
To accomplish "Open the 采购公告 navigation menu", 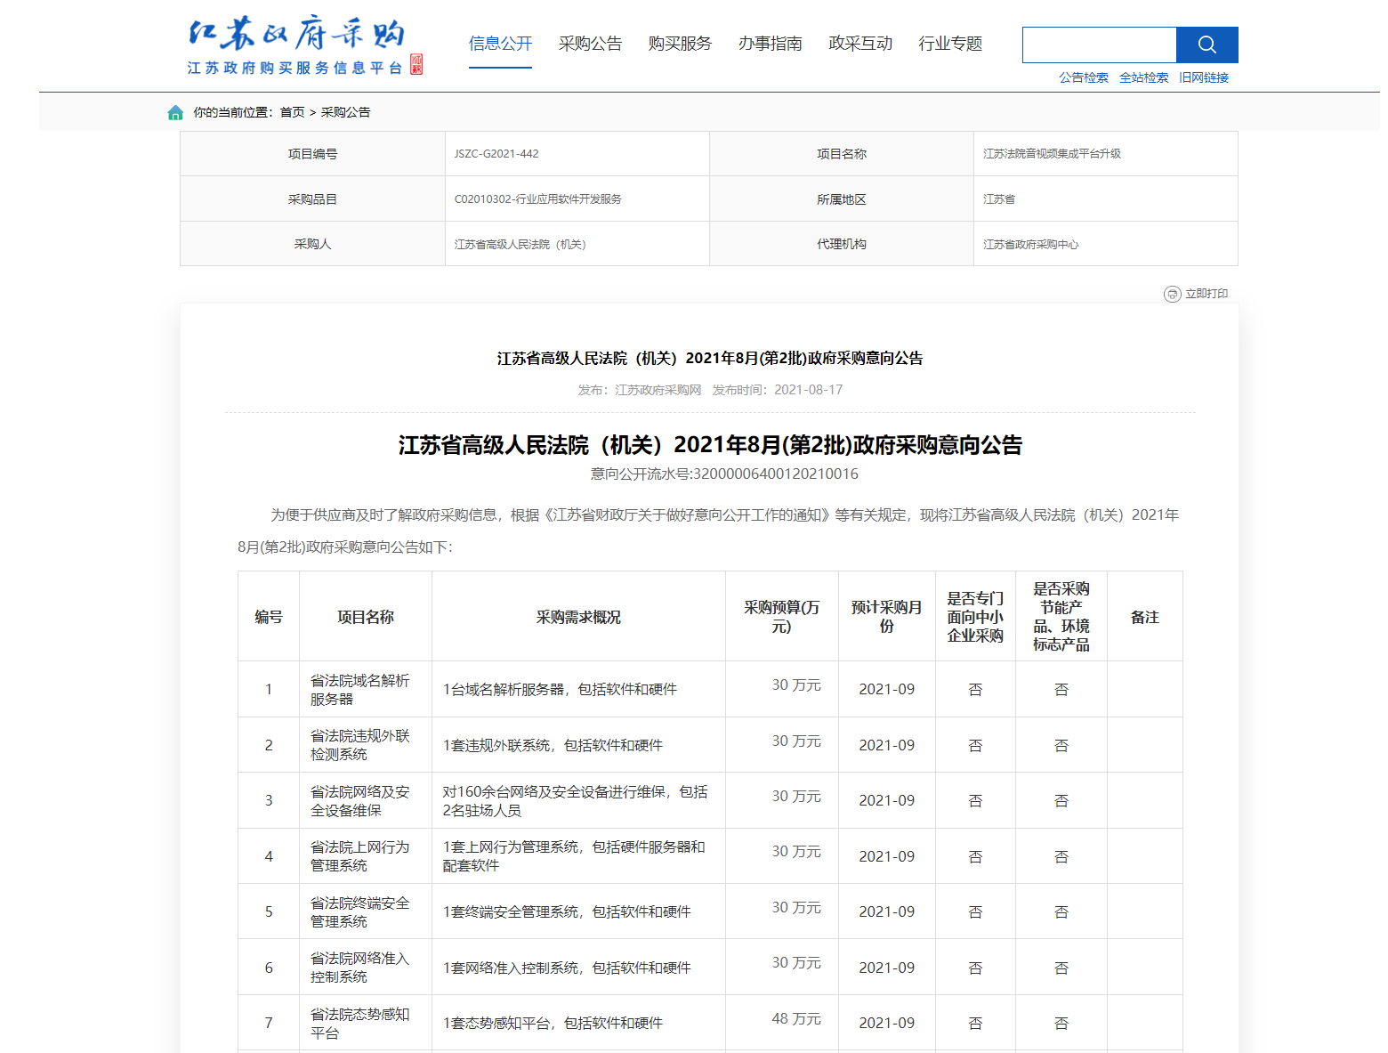I will 590,44.
